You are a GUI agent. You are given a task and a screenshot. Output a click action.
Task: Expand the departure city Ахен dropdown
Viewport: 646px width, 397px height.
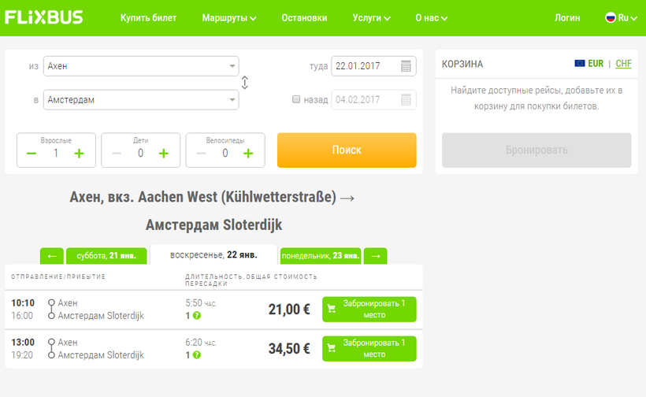point(232,66)
